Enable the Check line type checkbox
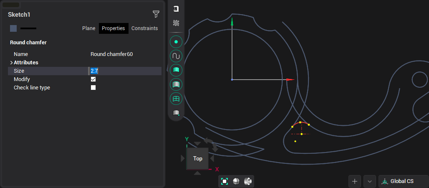The height and width of the screenshot is (188, 429). (93, 88)
